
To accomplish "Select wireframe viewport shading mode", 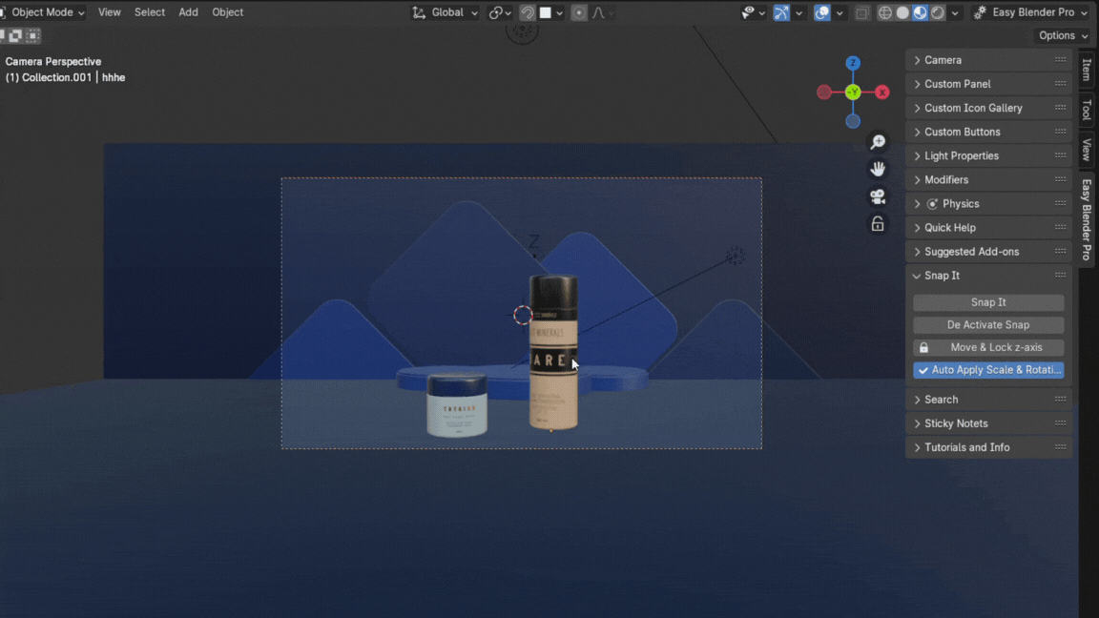I will click(884, 12).
